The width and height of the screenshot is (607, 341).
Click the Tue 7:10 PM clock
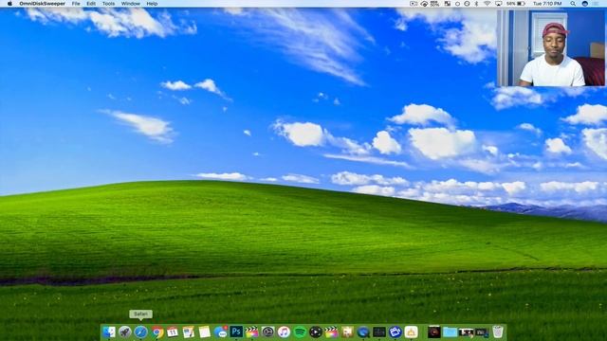tap(547, 4)
